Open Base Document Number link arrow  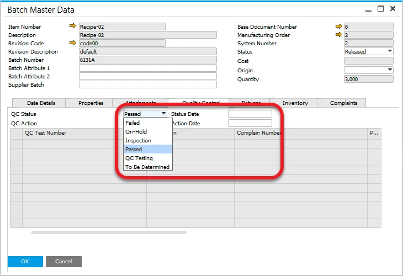(338, 26)
